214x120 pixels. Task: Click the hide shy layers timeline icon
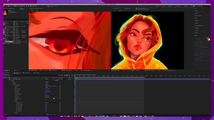pos(65,75)
